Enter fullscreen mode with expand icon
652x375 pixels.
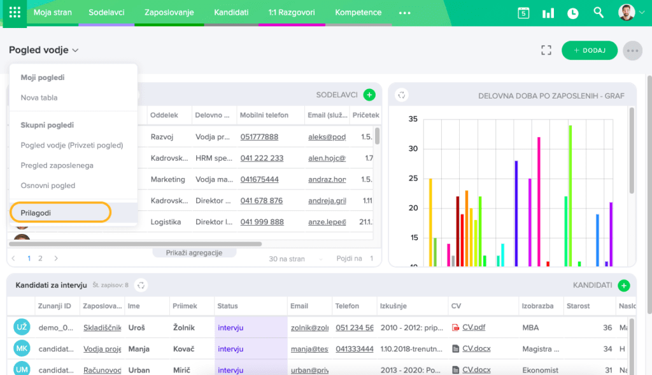tap(546, 50)
